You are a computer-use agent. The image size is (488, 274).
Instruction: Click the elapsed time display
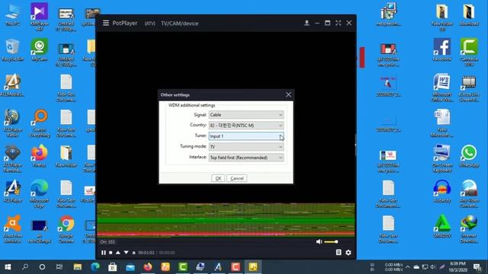[146, 253]
